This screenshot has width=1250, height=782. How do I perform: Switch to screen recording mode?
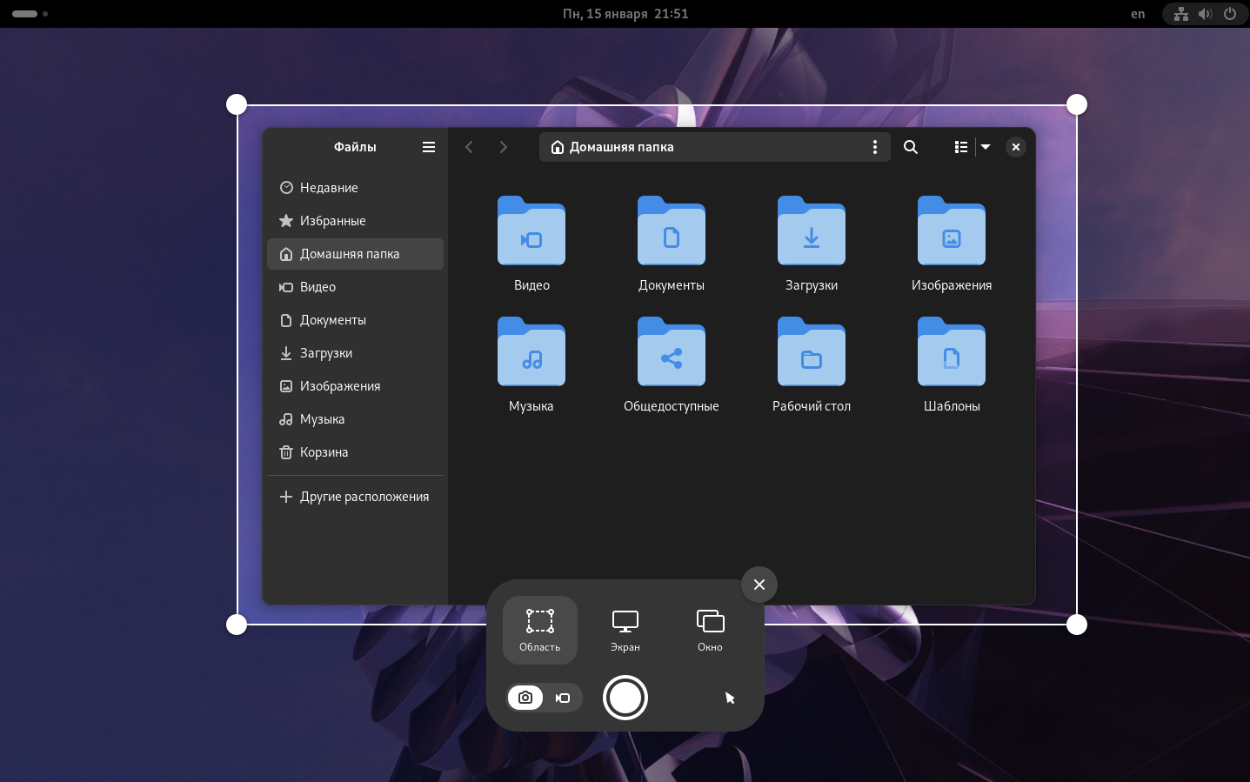pos(563,698)
